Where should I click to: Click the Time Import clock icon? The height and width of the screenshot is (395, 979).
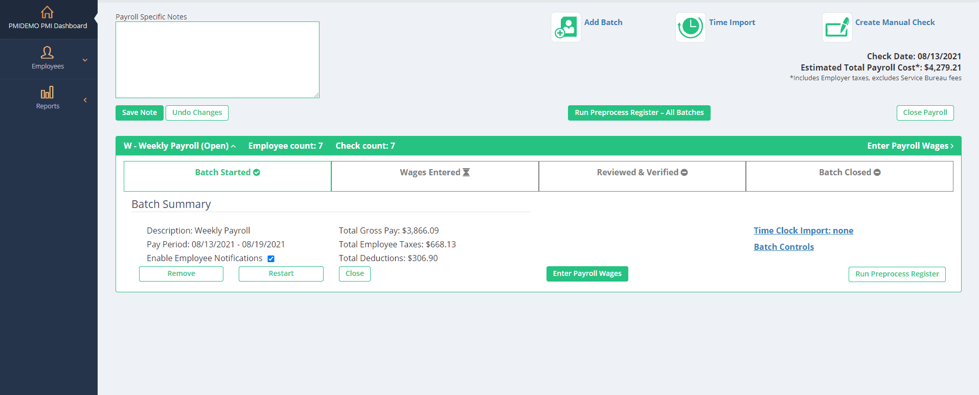(690, 28)
